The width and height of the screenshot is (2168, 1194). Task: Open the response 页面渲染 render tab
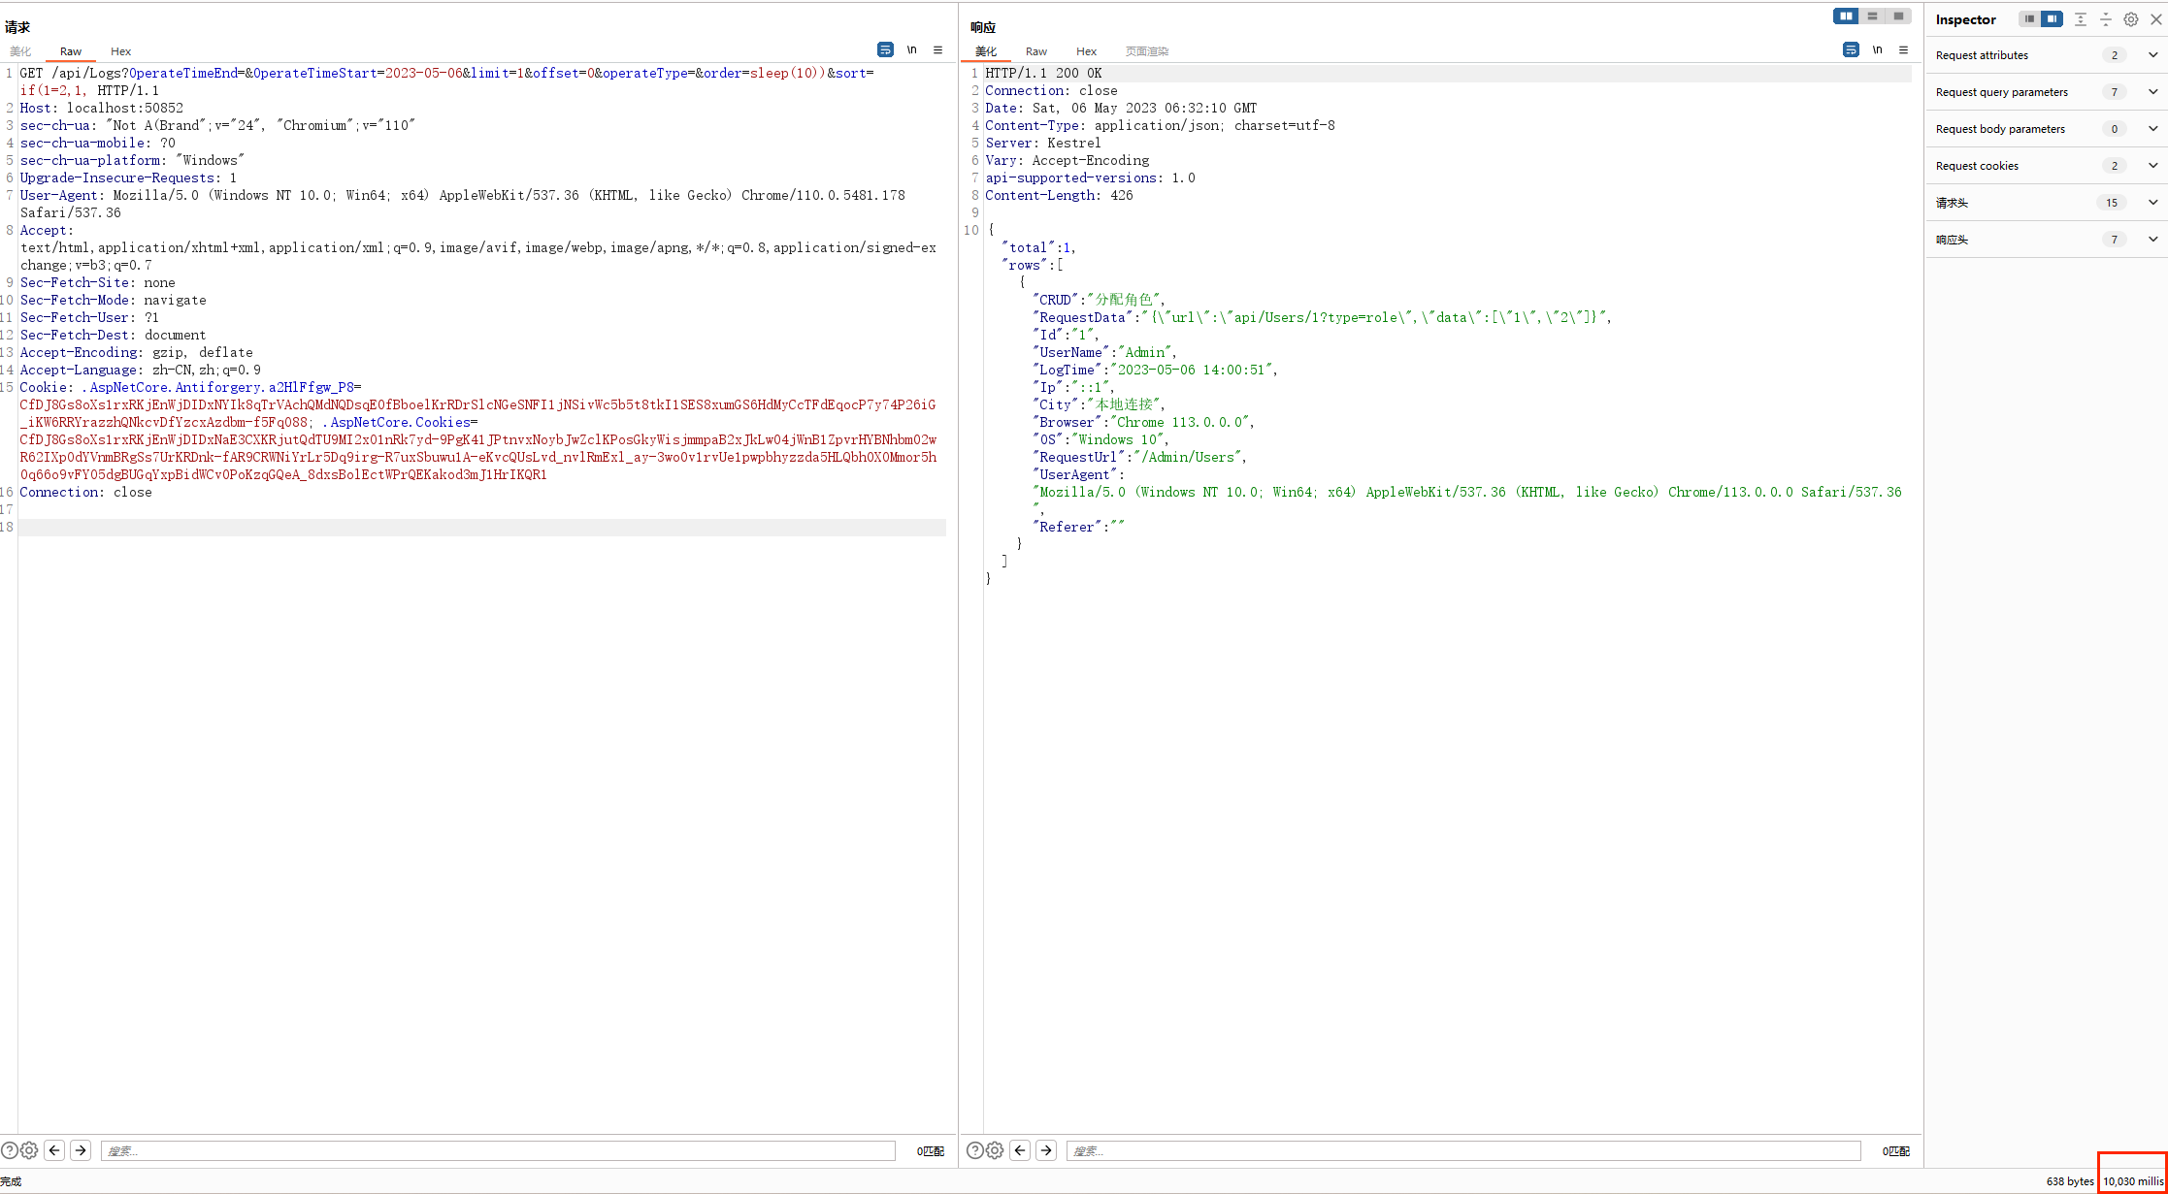coord(1147,51)
